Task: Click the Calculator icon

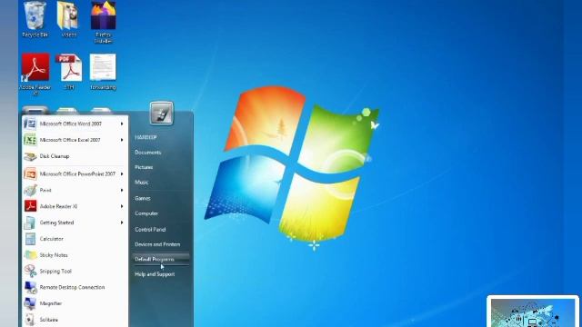Action: tap(30, 239)
